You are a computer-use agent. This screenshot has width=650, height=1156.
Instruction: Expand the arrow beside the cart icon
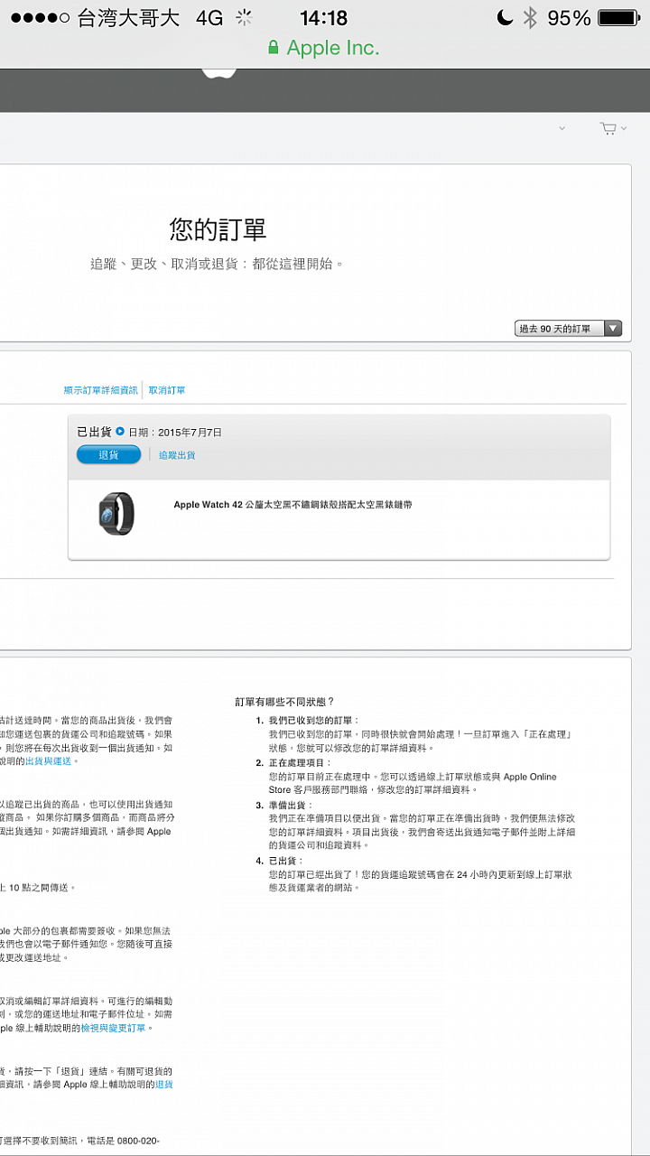[x=623, y=128]
